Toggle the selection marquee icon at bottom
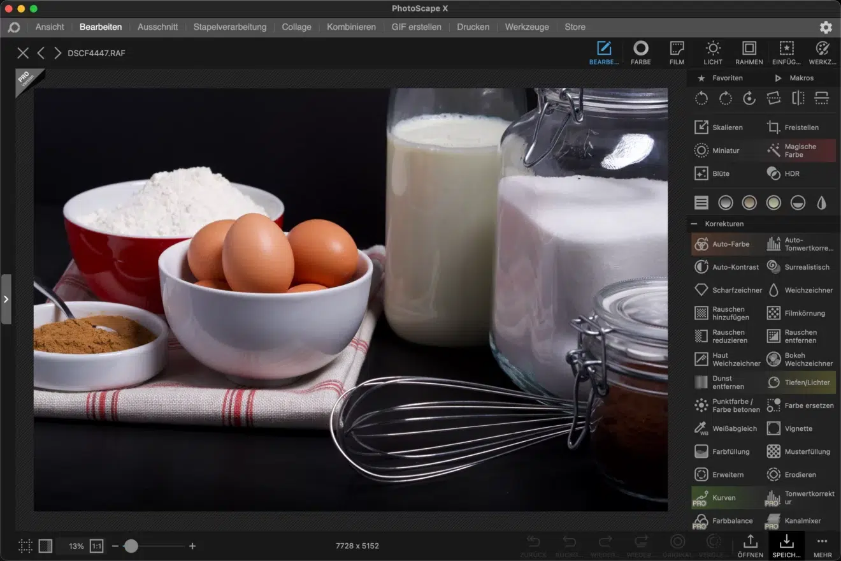841x561 pixels. [25, 546]
